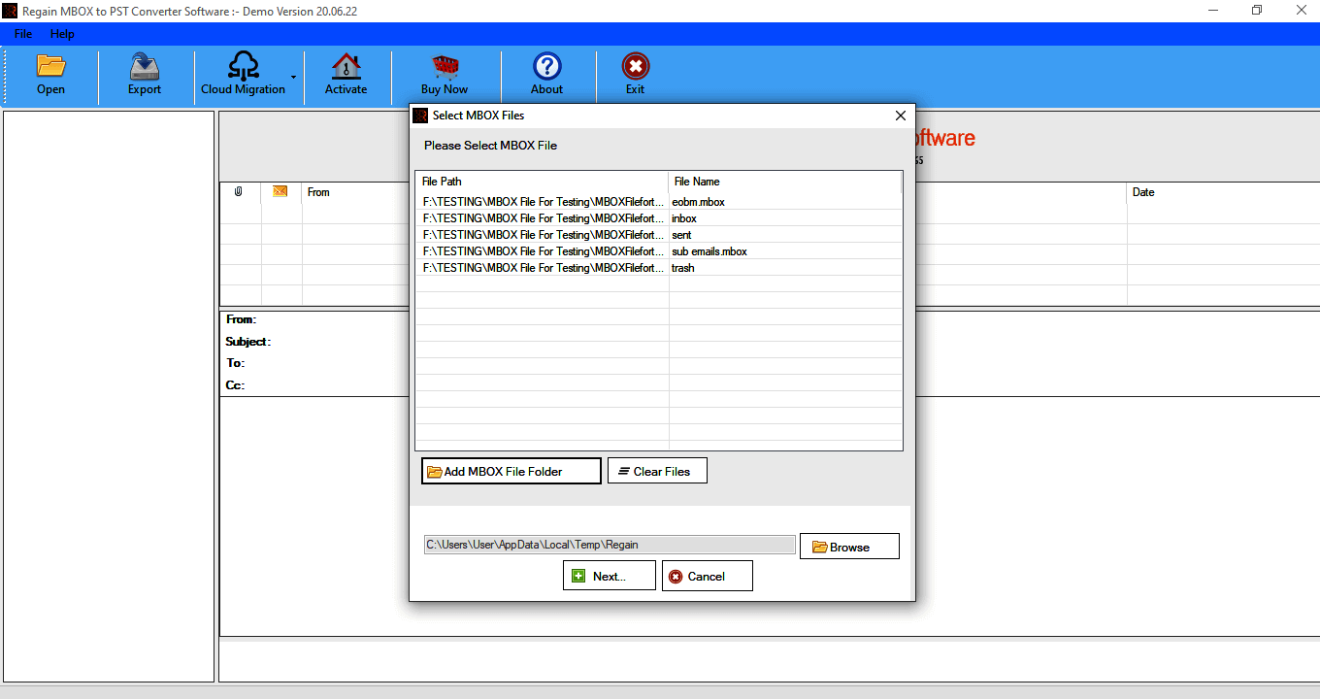Screen dimensions: 1320x699
Task: Minimize the Regain MBOX converter window
Action: [x=1213, y=11]
